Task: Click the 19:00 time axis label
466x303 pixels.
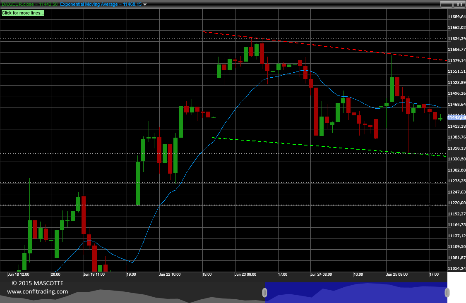Action: [131, 274]
